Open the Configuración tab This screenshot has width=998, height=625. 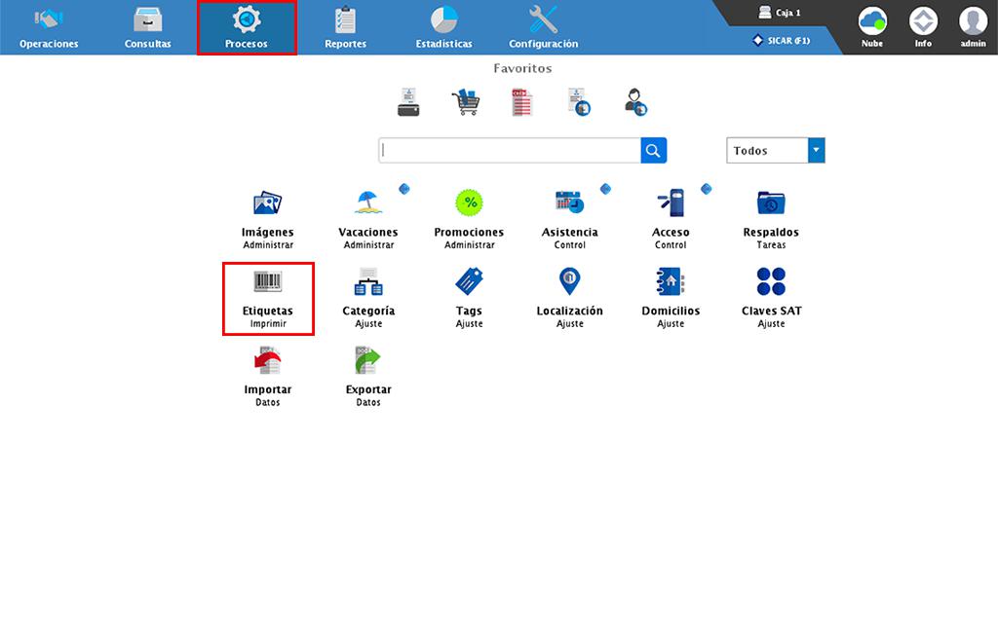click(x=543, y=27)
